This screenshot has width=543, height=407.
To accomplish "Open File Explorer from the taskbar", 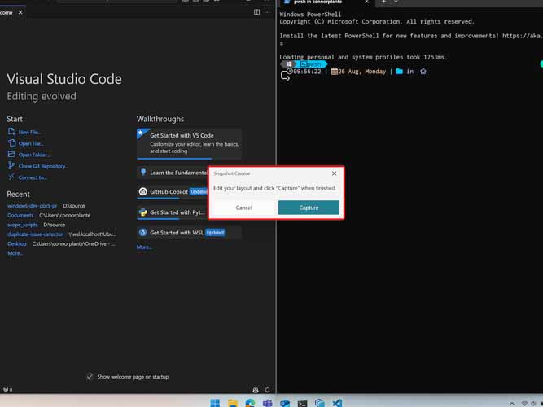I will 233,403.
